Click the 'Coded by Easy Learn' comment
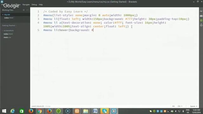The image size is (203, 114). [66, 11]
